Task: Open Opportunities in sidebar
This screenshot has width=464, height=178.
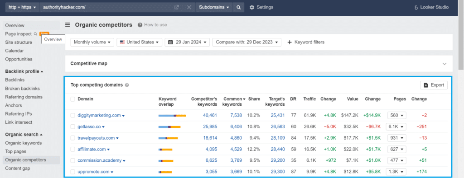Action: pos(19,59)
